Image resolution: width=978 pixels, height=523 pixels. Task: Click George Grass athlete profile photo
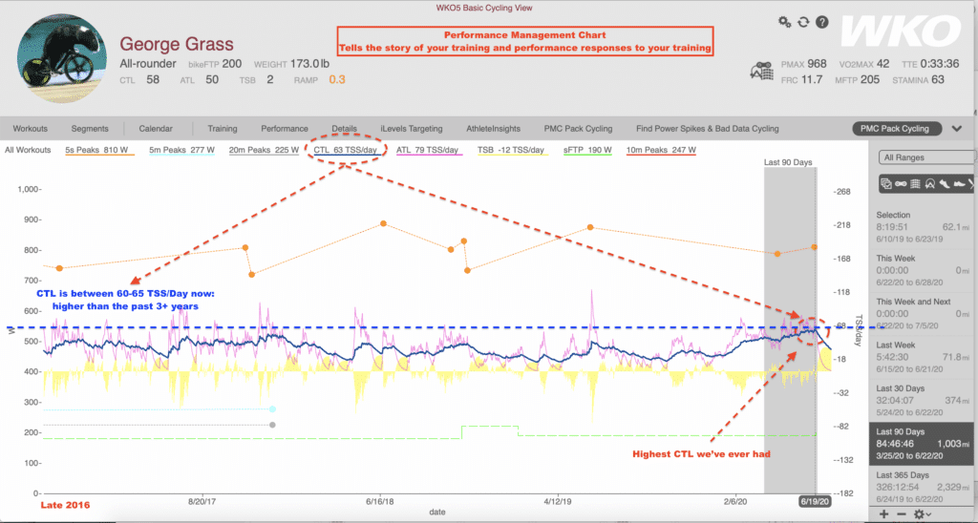point(62,58)
